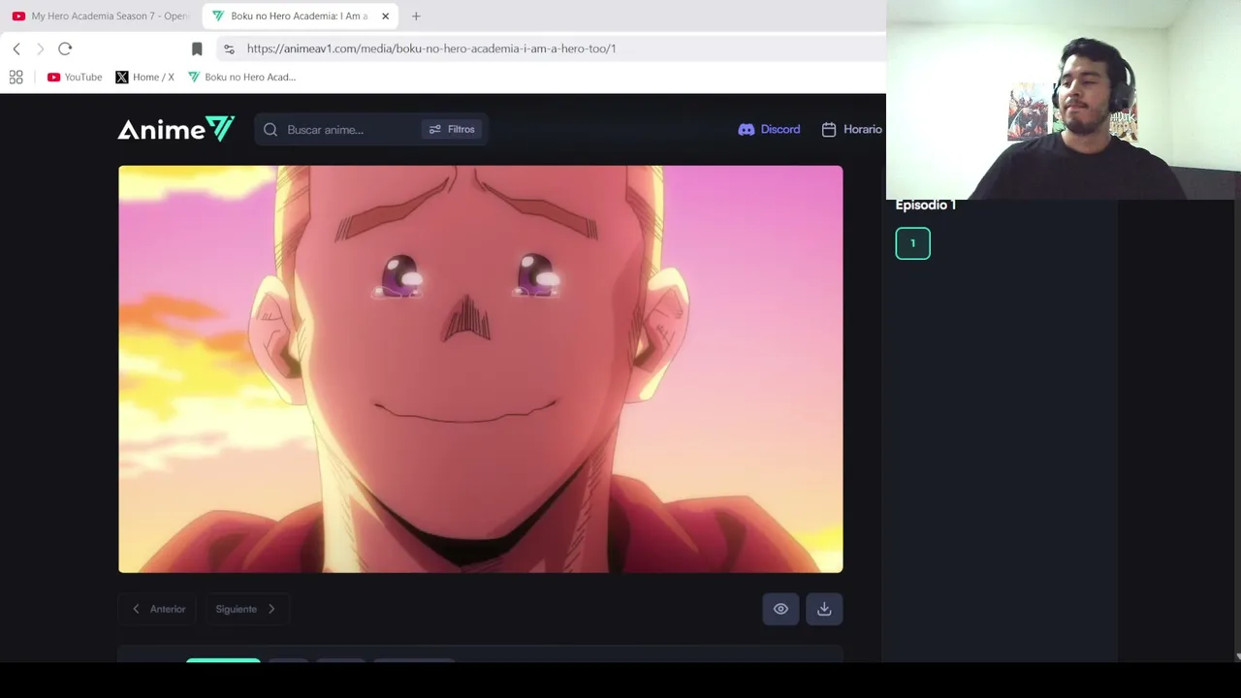Click the page scrollbar down arrow
Screen dimensions: 1241x698
pos(1238,656)
